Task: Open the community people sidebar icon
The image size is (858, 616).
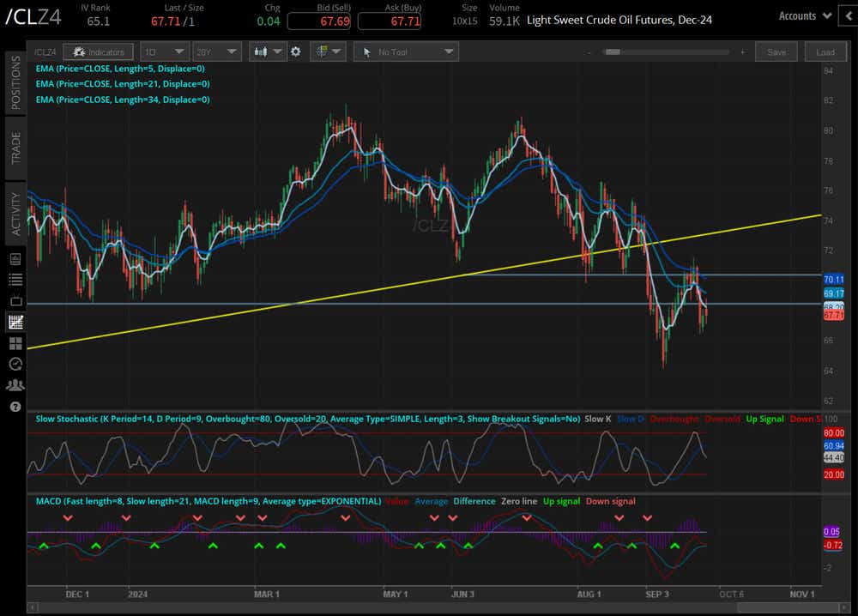Action: (x=15, y=386)
